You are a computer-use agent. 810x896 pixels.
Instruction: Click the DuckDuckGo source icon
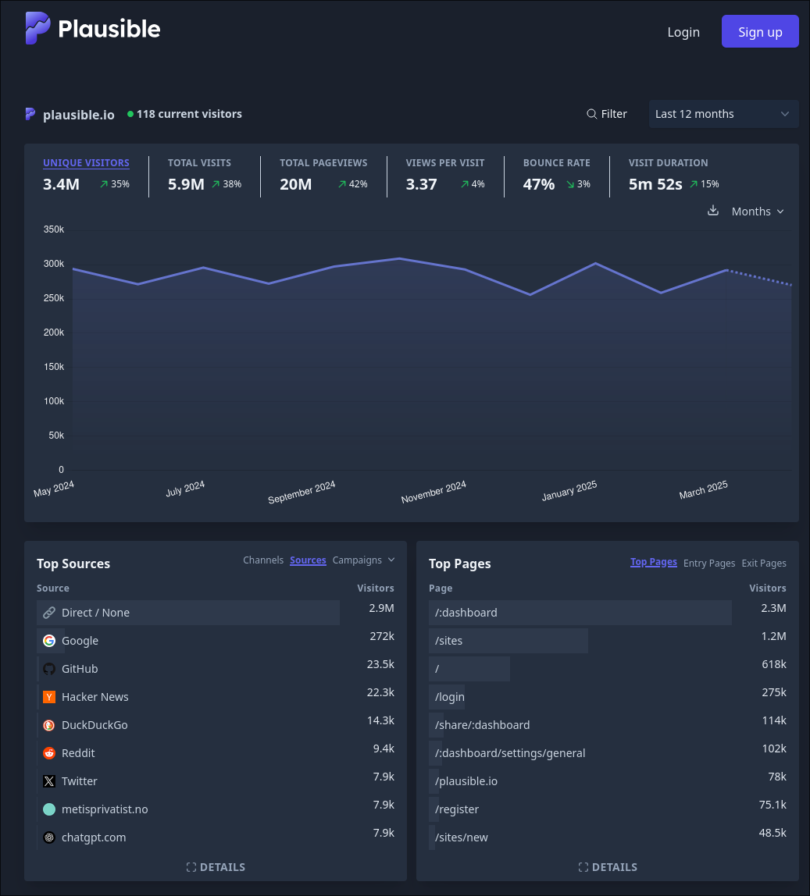click(49, 724)
